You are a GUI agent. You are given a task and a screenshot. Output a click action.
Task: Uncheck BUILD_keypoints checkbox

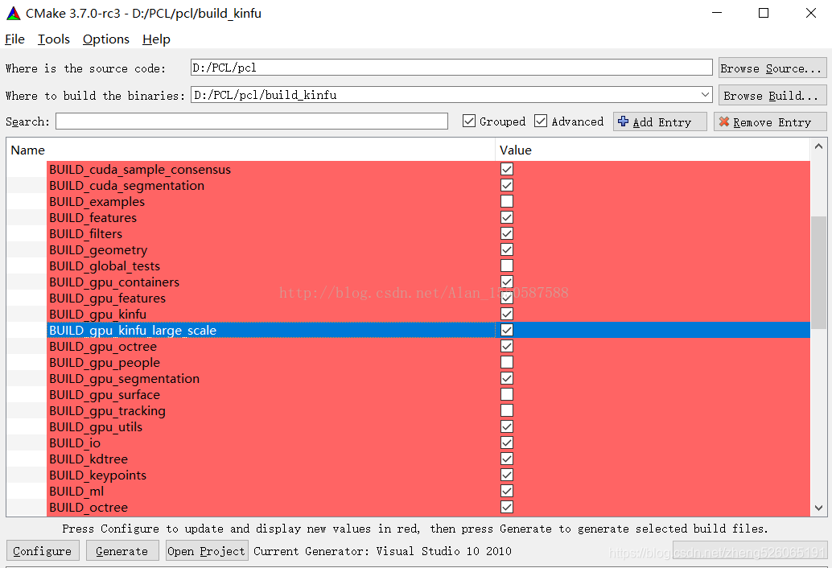[507, 475]
